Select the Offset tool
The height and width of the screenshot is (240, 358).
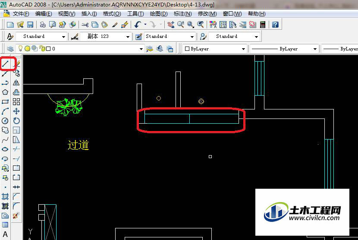pos(16,92)
